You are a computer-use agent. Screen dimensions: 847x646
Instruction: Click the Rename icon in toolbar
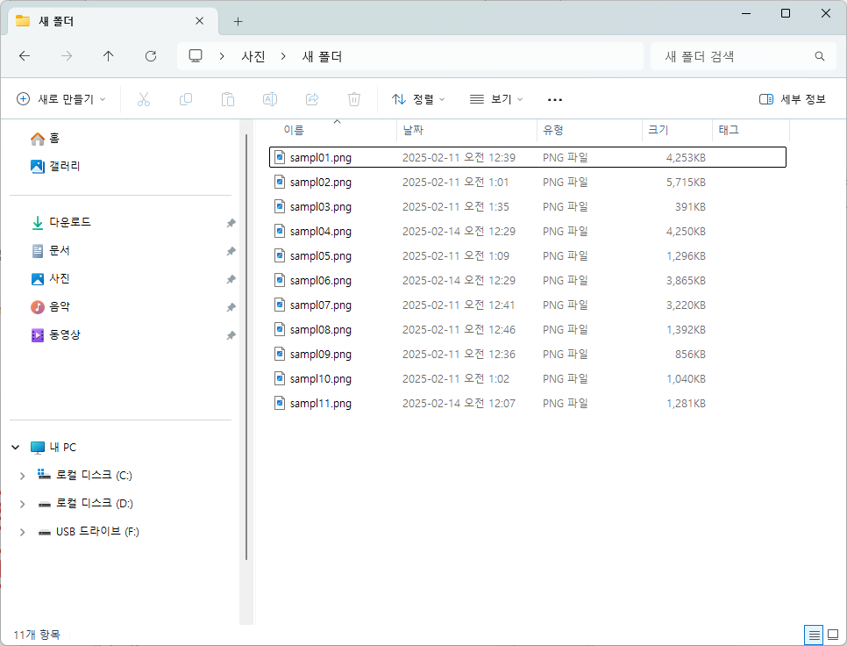tap(270, 99)
